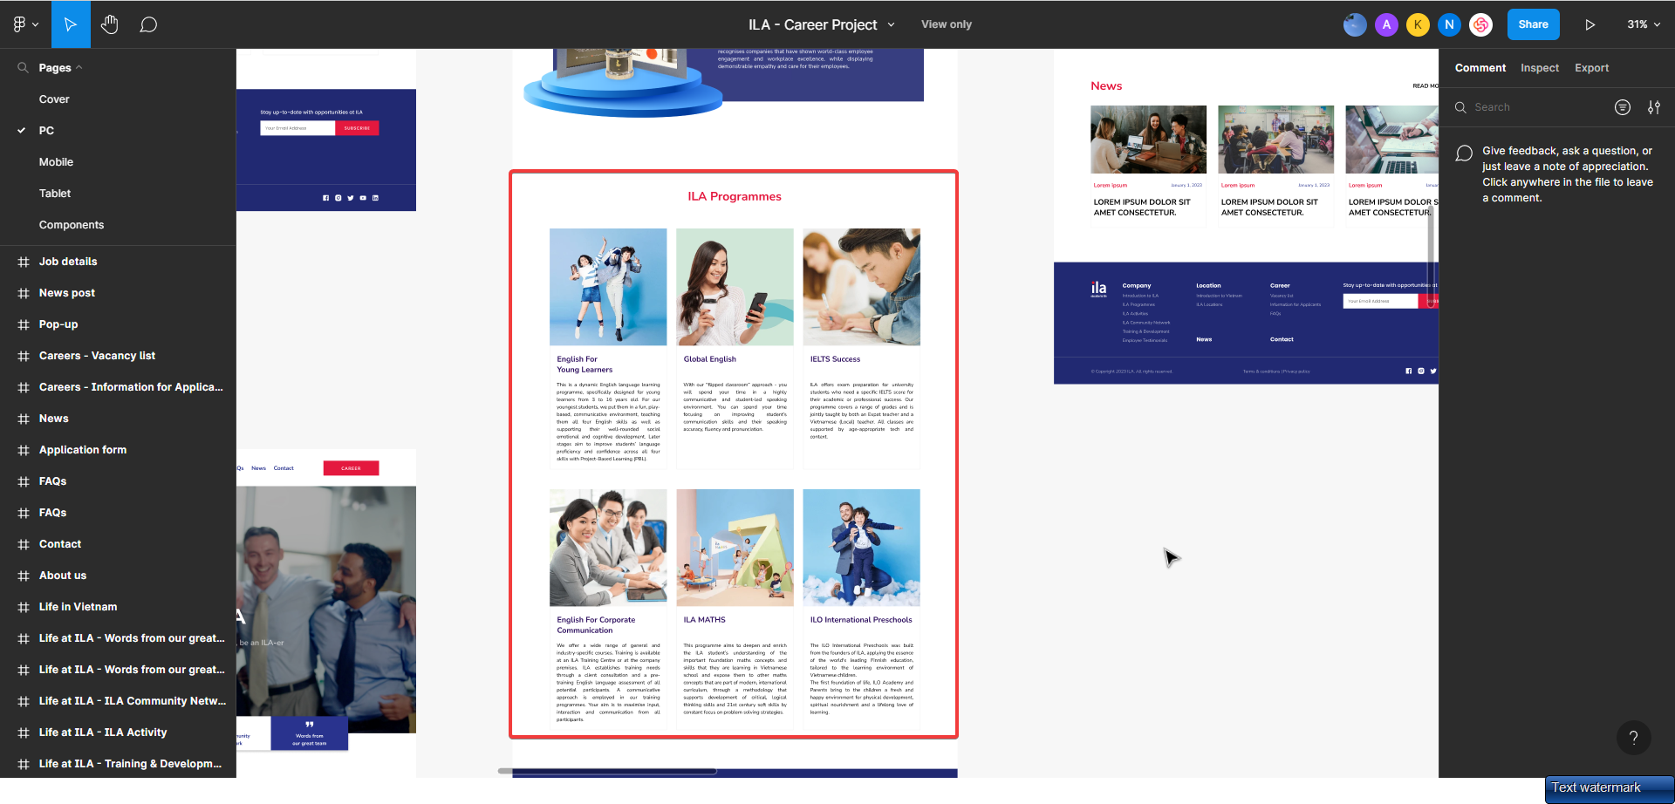Open the Help question mark button
1675x804 pixels.
(x=1633, y=738)
